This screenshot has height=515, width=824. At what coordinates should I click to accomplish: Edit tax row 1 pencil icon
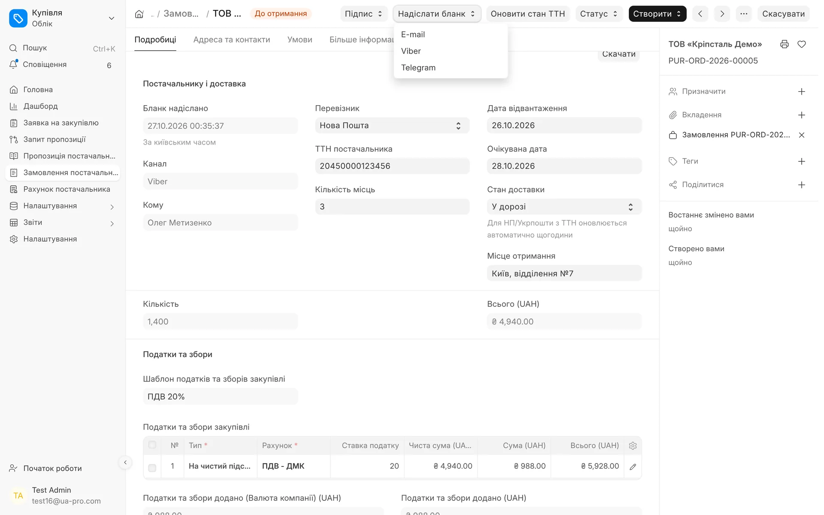(633, 467)
